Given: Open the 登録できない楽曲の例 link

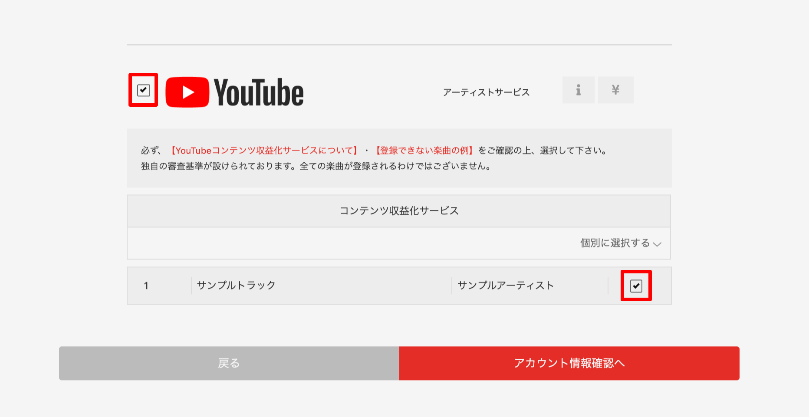Looking at the screenshot, I should pyautogui.click(x=424, y=151).
